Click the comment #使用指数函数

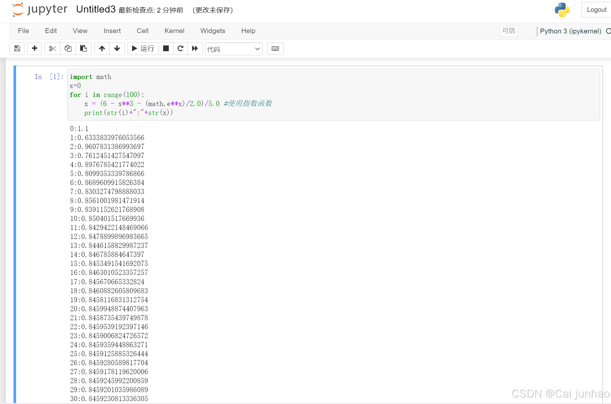(248, 103)
